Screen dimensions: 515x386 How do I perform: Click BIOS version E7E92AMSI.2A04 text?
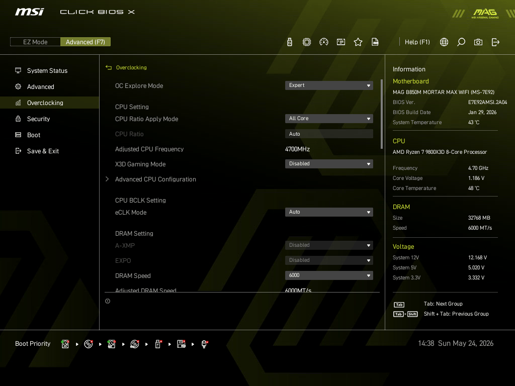point(487,102)
